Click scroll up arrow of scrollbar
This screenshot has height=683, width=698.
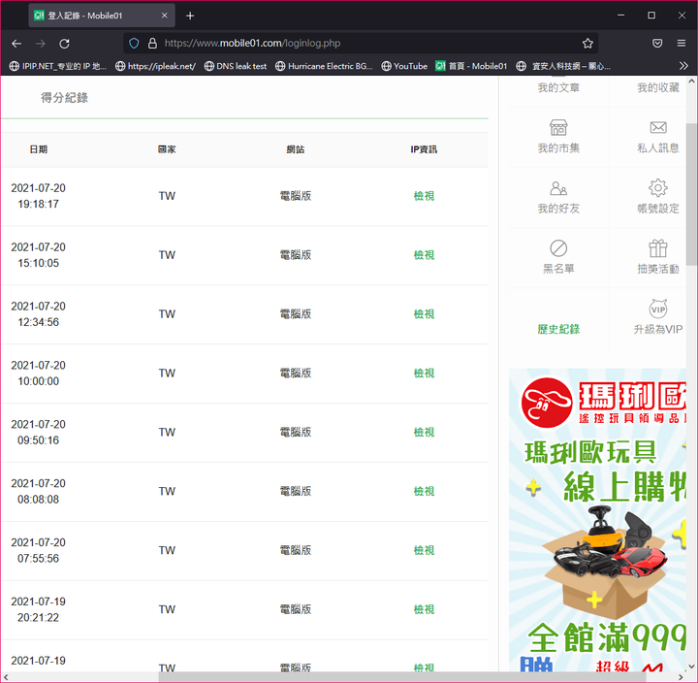tap(691, 81)
